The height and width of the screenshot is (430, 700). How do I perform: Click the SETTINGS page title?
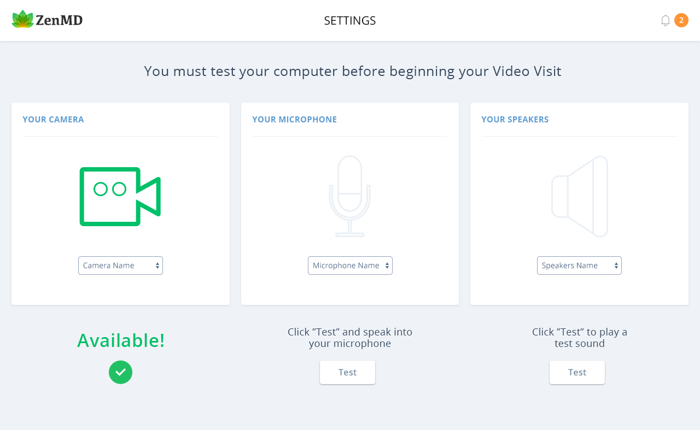(350, 21)
